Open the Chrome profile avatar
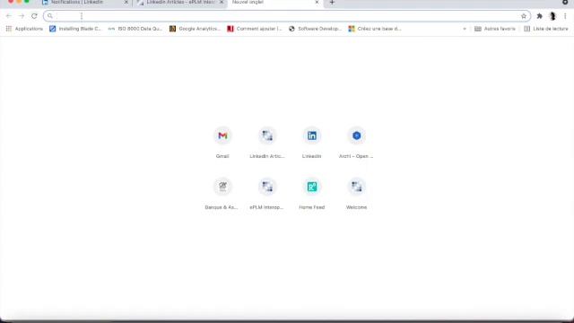The height and width of the screenshot is (323, 574). [552, 16]
